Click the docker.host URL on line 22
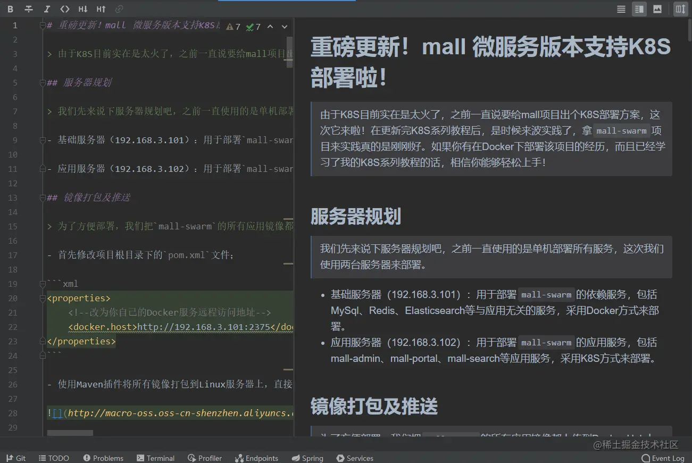 (x=204, y=327)
